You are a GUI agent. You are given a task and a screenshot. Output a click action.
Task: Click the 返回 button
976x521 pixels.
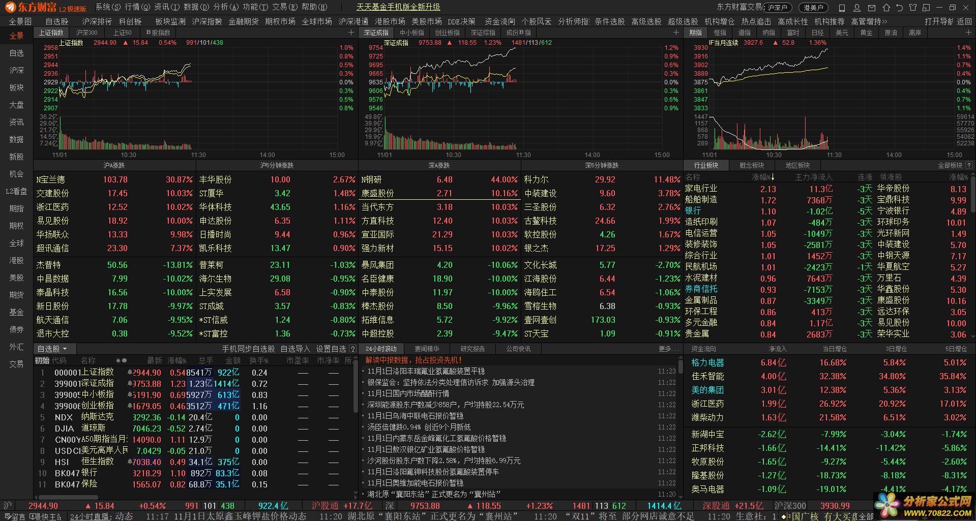[x=964, y=21]
